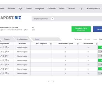This screenshot has width=102, height=105.
Task: Show statistics for 'Вчера'
Action: (x=95, y=39)
